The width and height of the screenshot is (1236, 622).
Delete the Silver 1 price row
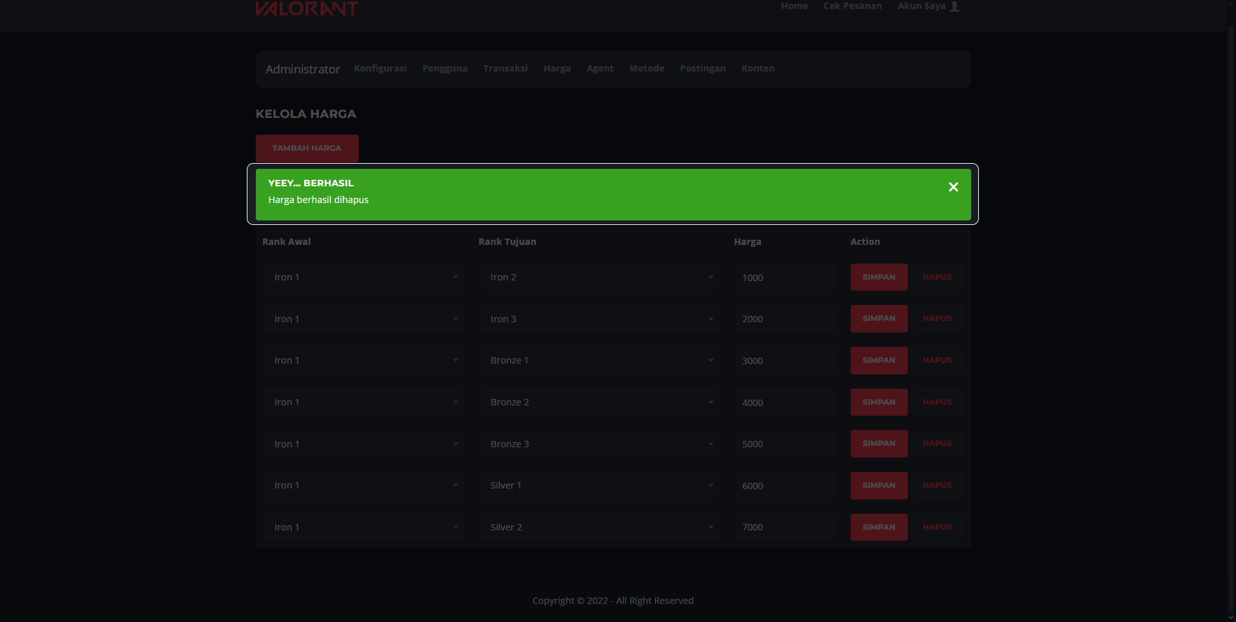click(937, 485)
